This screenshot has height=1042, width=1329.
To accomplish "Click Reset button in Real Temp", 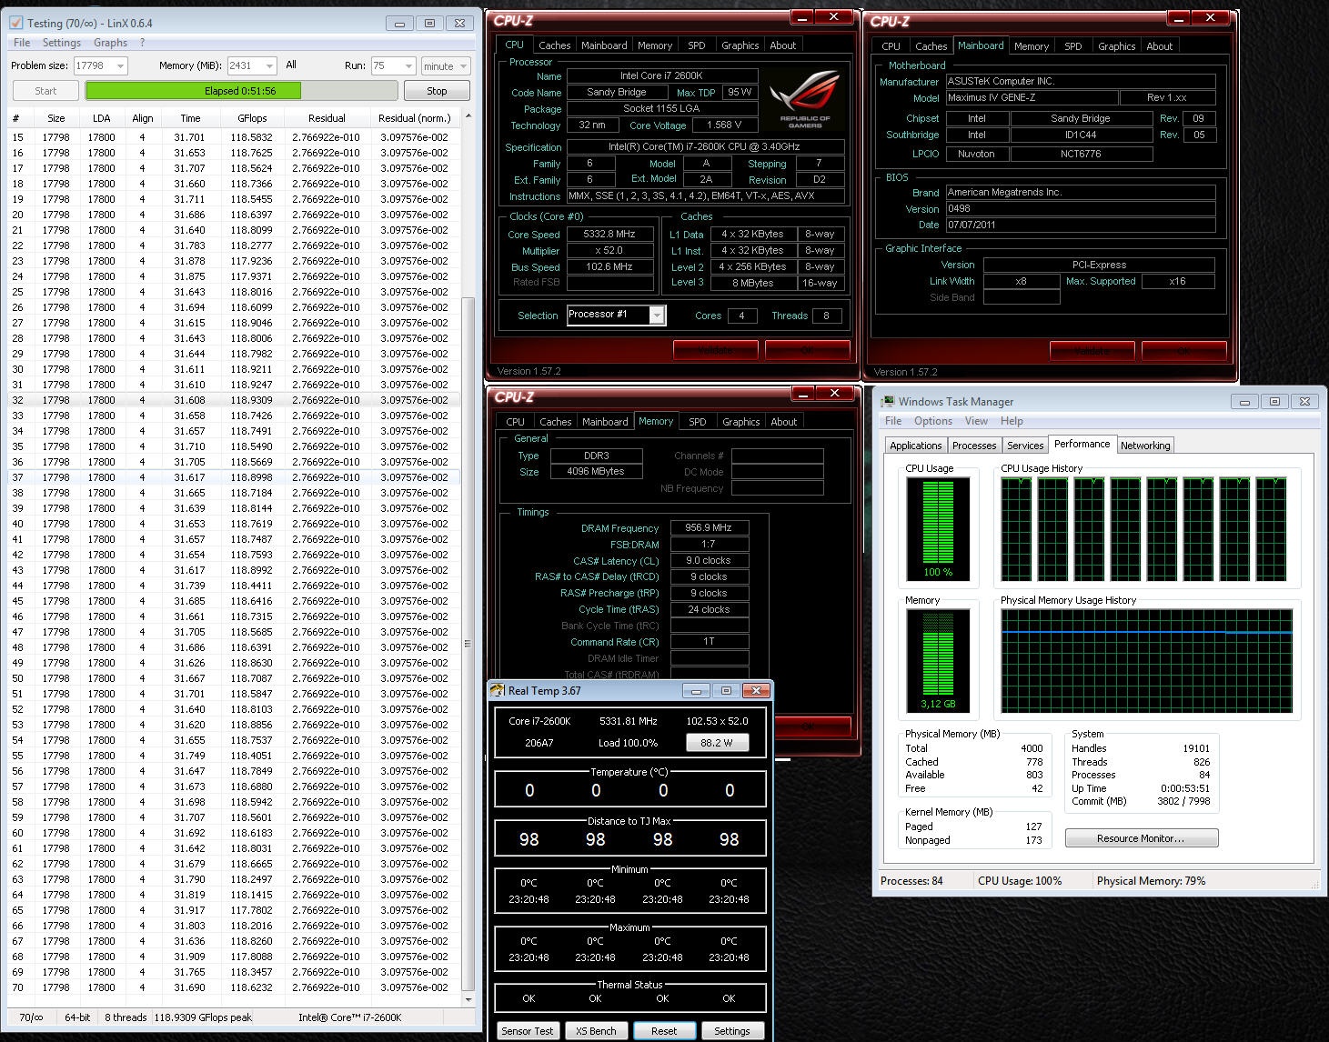I will [664, 1031].
